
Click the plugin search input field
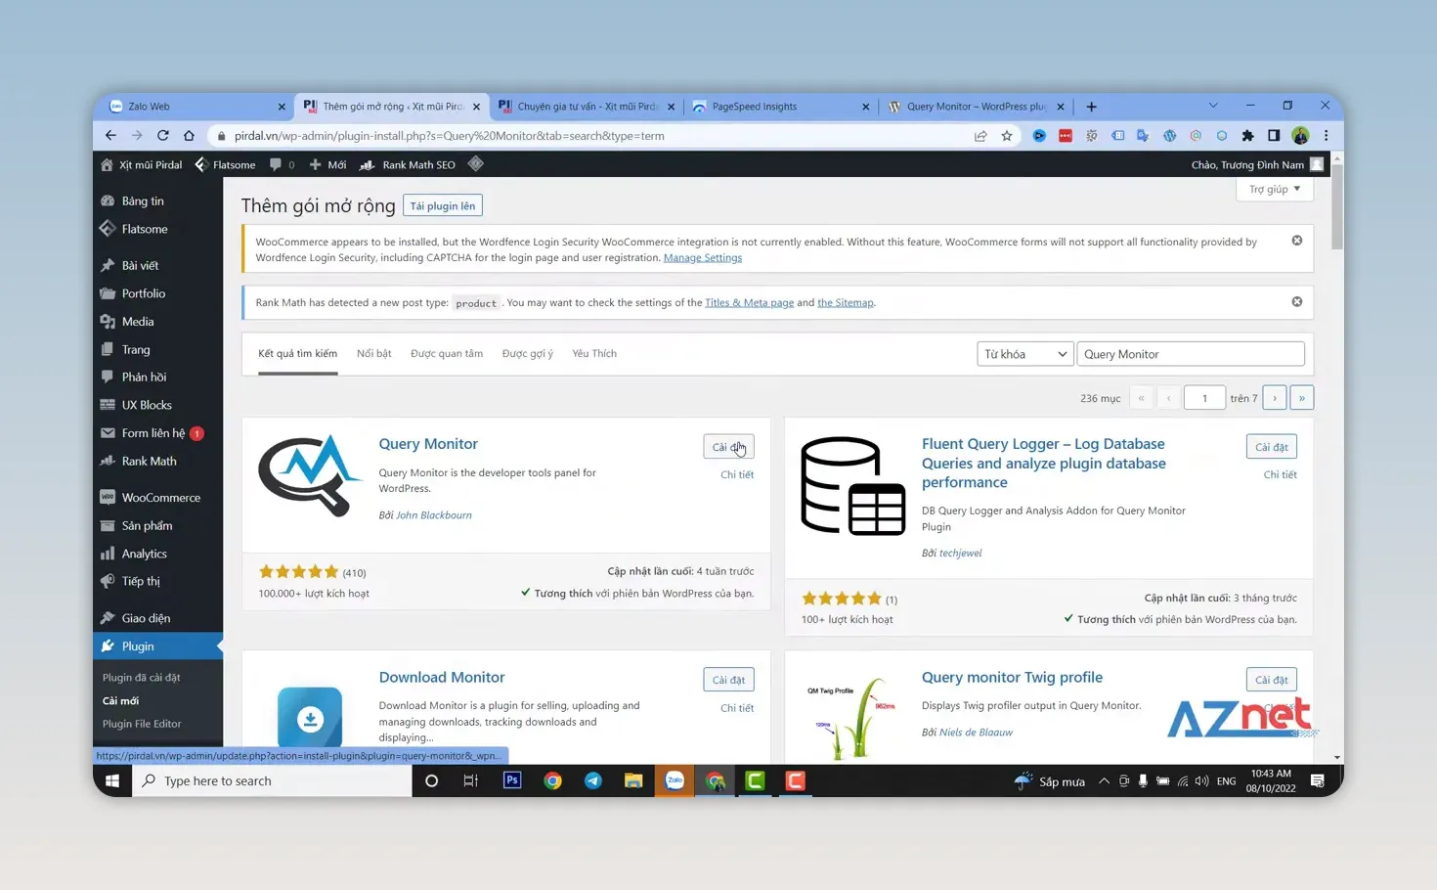pos(1190,354)
